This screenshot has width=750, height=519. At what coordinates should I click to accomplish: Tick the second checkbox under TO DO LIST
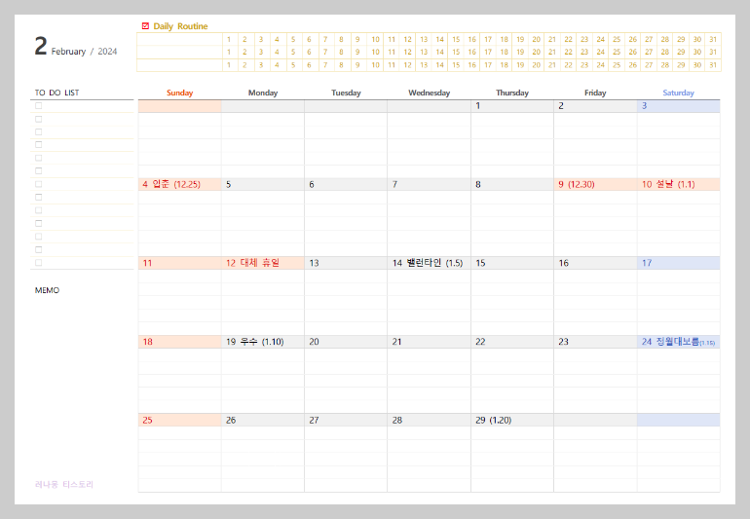coord(39,119)
